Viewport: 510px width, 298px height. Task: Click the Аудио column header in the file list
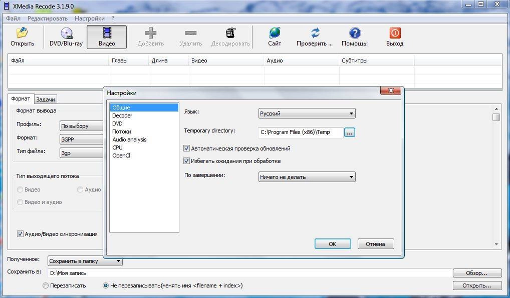click(301, 60)
